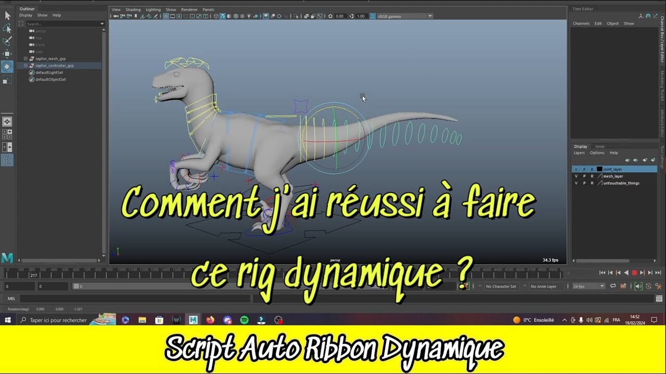Click the joint_layer black color swatch
The width and height of the screenshot is (666, 374).
click(599, 169)
